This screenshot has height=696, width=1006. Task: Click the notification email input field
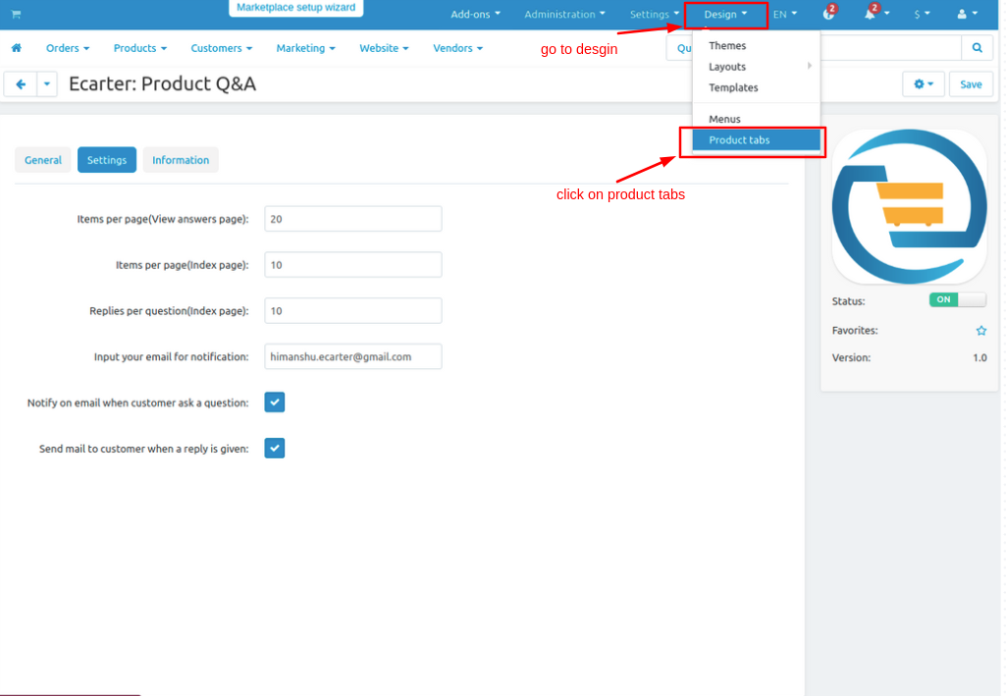pyautogui.click(x=353, y=356)
